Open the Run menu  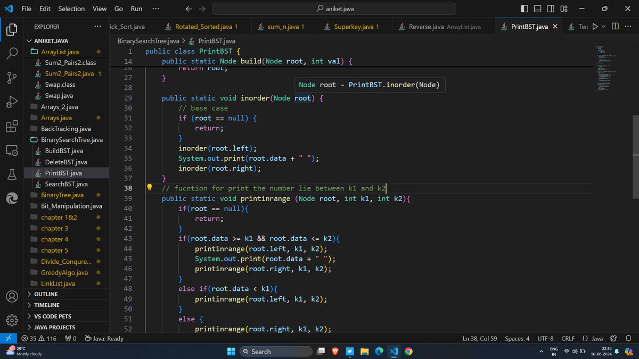tap(136, 9)
